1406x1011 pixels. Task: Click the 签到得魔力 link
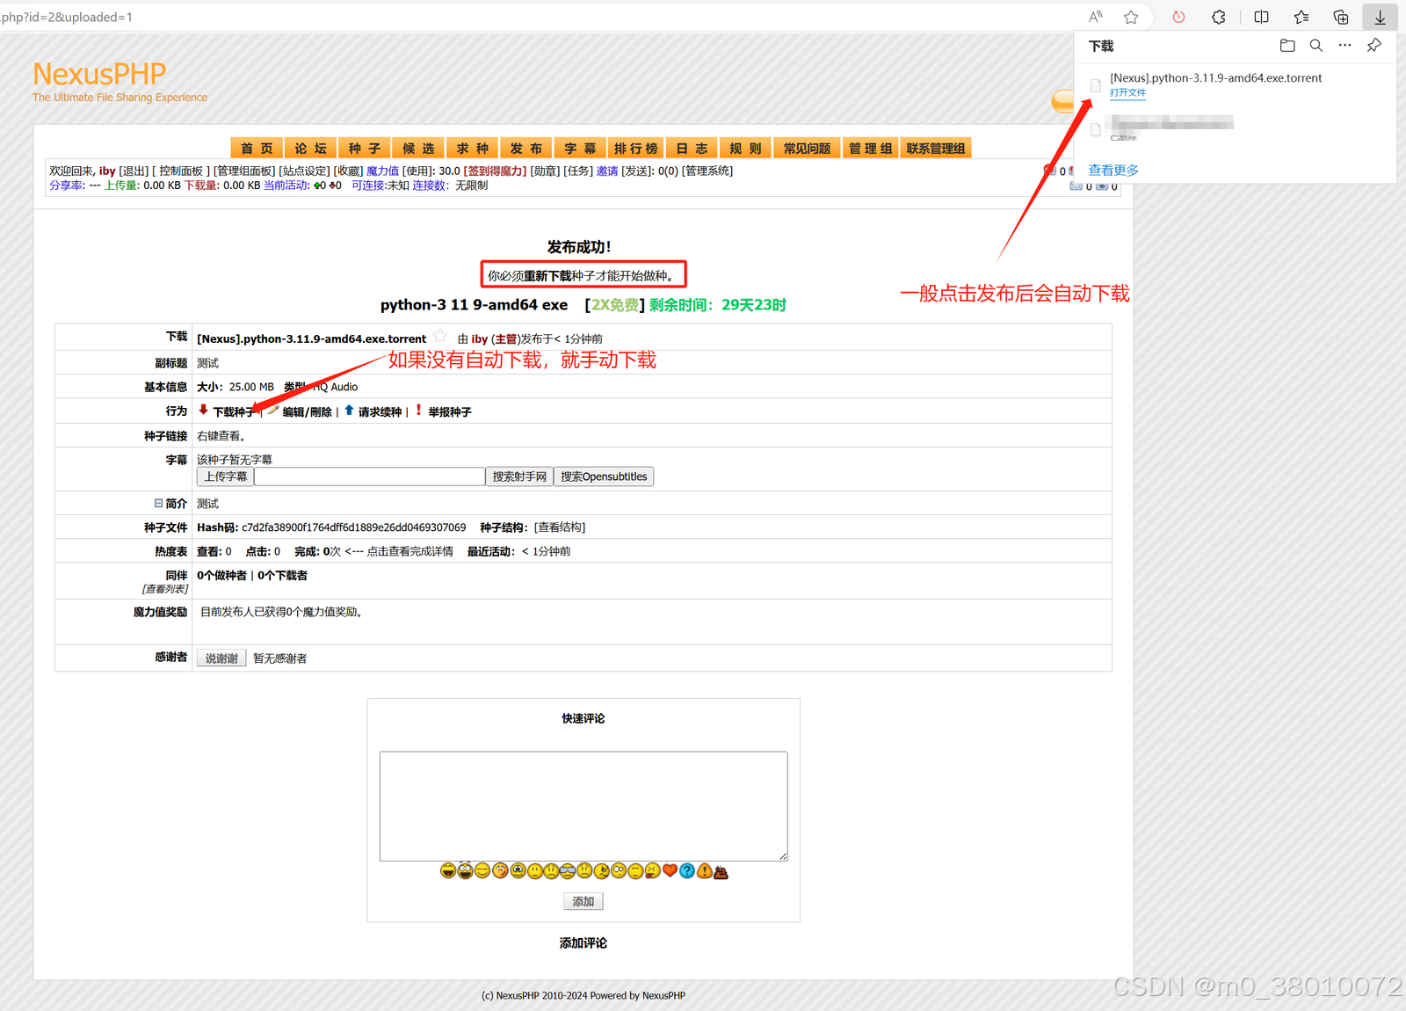[496, 171]
